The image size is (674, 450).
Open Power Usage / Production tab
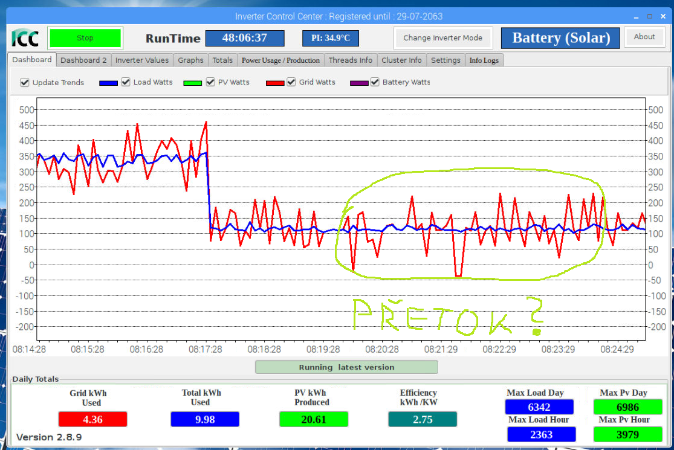click(280, 60)
